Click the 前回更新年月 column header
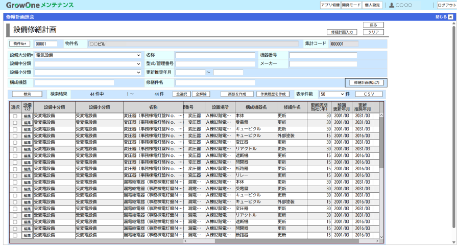457x248 pixels. pyautogui.click(x=342, y=107)
